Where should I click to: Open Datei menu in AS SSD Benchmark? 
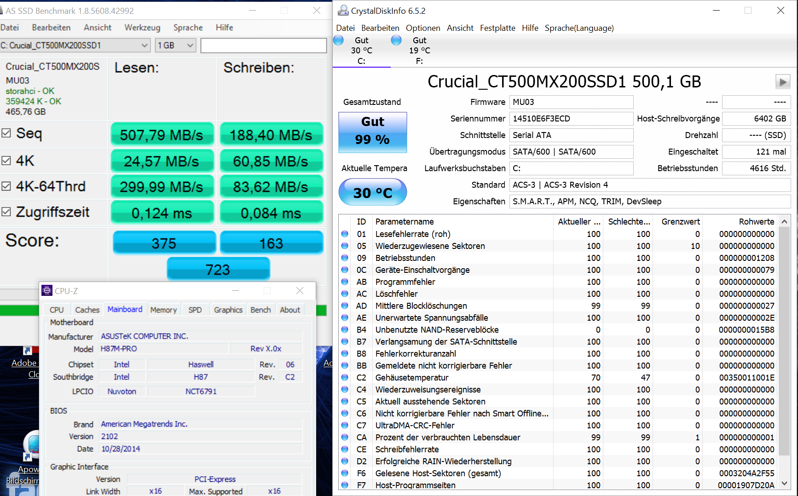pos(10,28)
